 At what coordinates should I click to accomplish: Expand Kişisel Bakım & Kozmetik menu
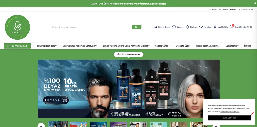[x=208, y=46]
